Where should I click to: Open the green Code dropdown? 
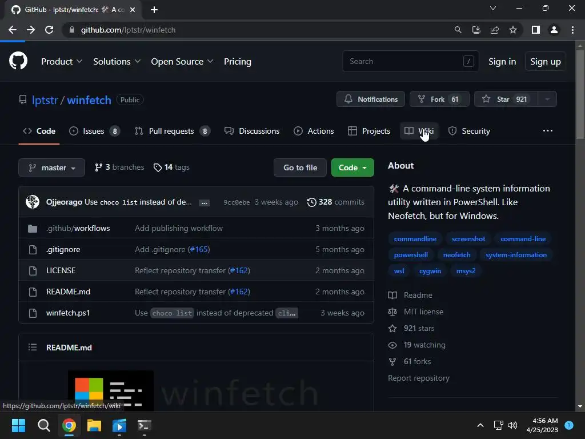click(x=352, y=167)
